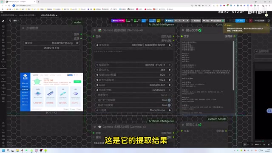
Task: Increase seed value with right arrow
Action: [x=170, y=85]
